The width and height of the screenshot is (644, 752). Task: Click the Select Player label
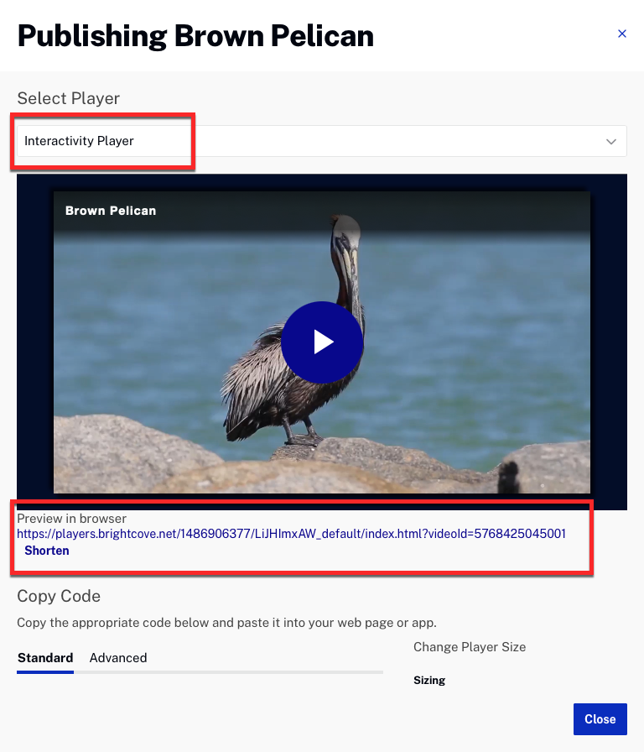tap(69, 98)
